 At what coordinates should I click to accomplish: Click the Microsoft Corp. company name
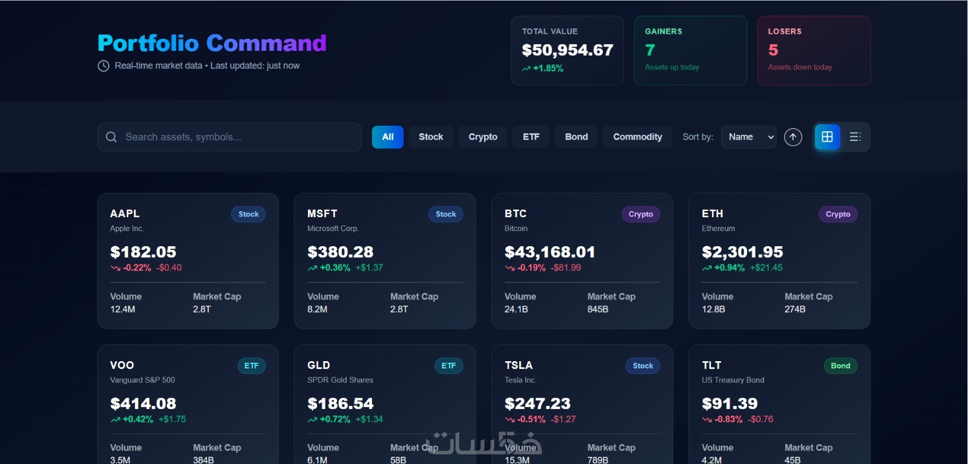tap(333, 229)
